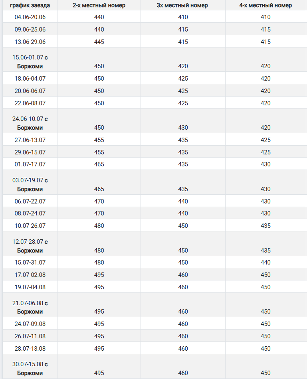Screen dimensions: 307x379
Task: Click the 18.06-04.07 date cell
Action: tap(30, 79)
